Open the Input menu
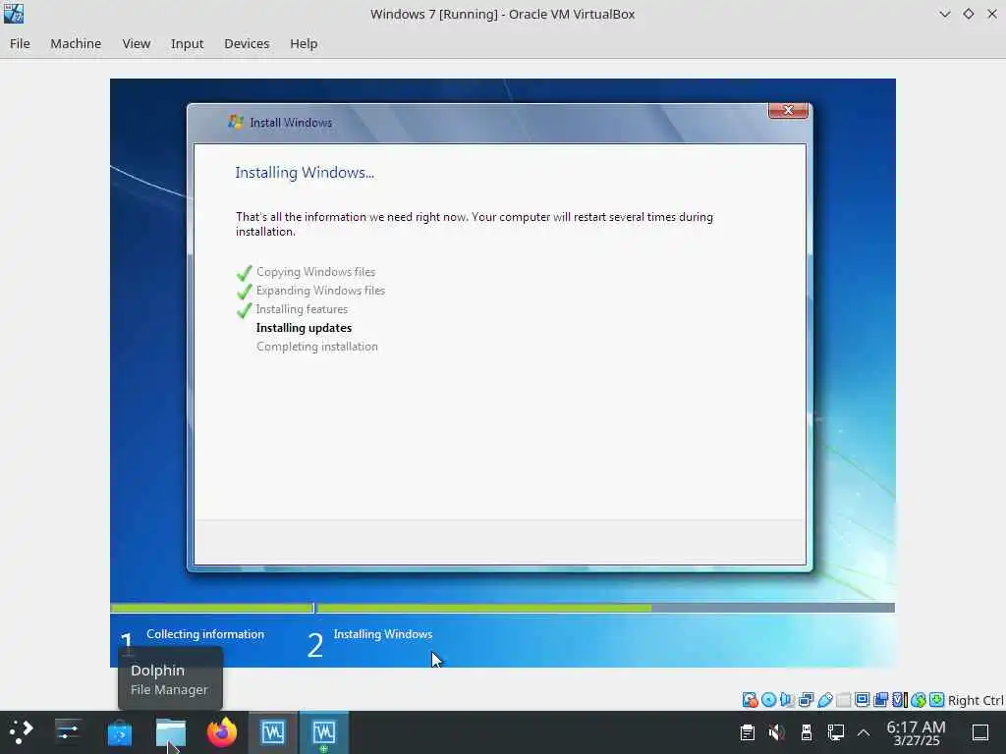The height and width of the screenshot is (754, 1006). pos(187,43)
